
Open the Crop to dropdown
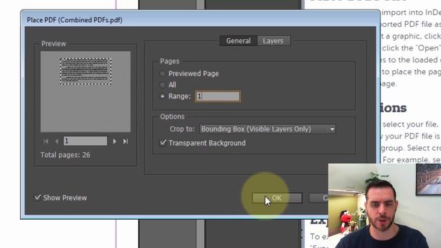pyautogui.click(x=267, y=129)
